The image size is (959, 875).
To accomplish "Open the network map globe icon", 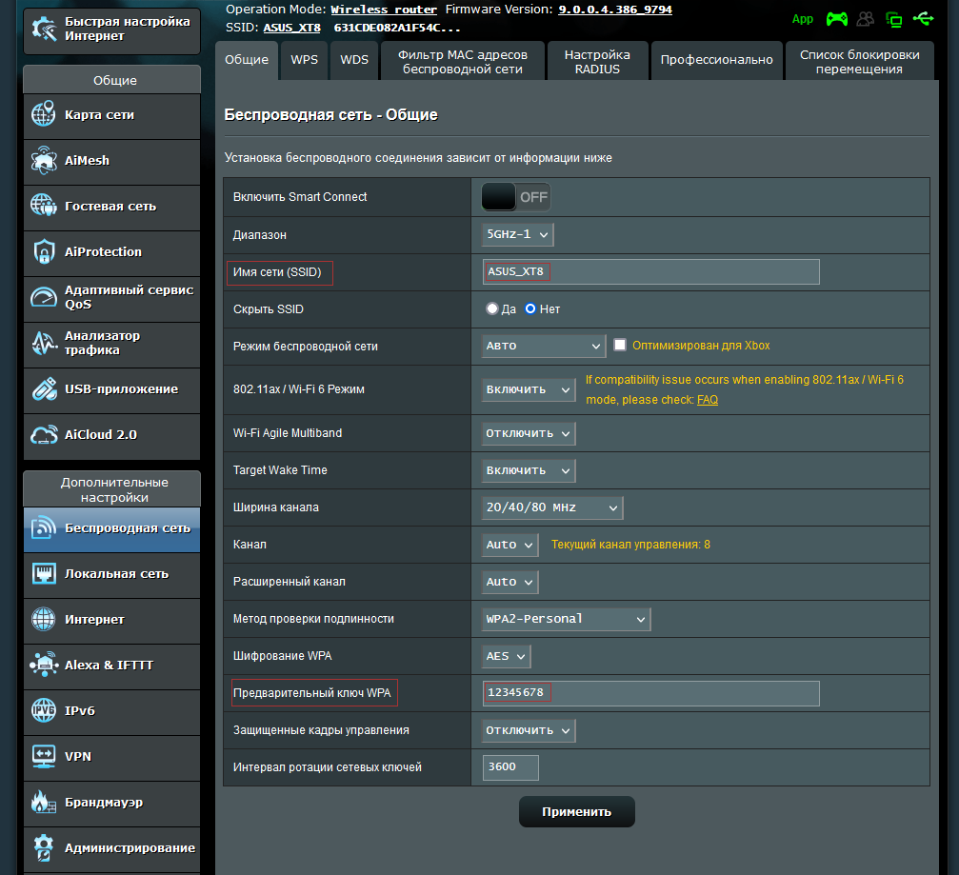I will pos(44,114).
